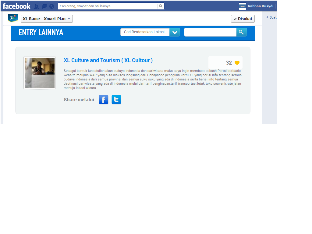Share the entry via Facebook icon
This screenshot has height=234, width=312.
104,100
